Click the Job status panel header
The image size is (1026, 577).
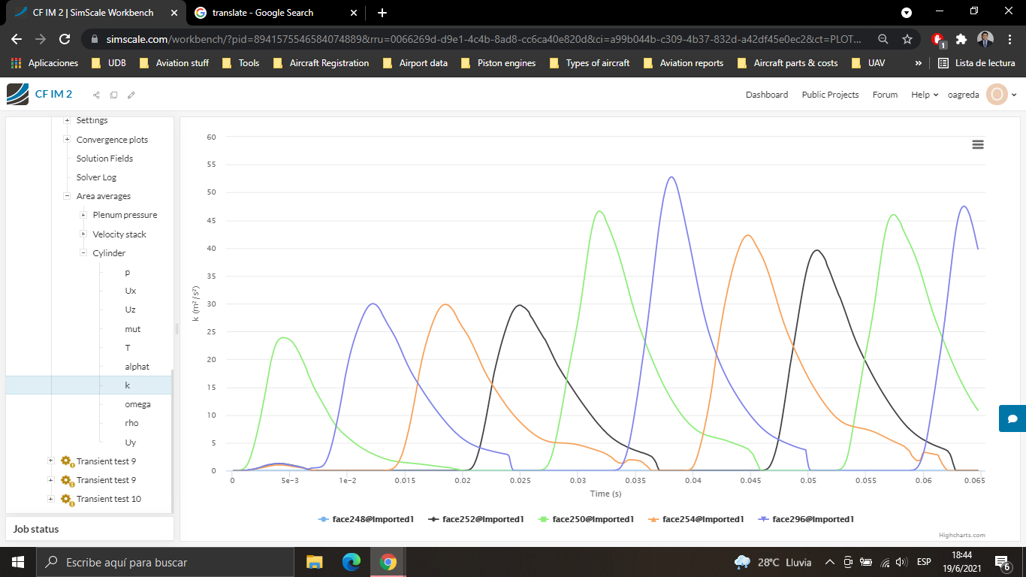tap(89, 529)
